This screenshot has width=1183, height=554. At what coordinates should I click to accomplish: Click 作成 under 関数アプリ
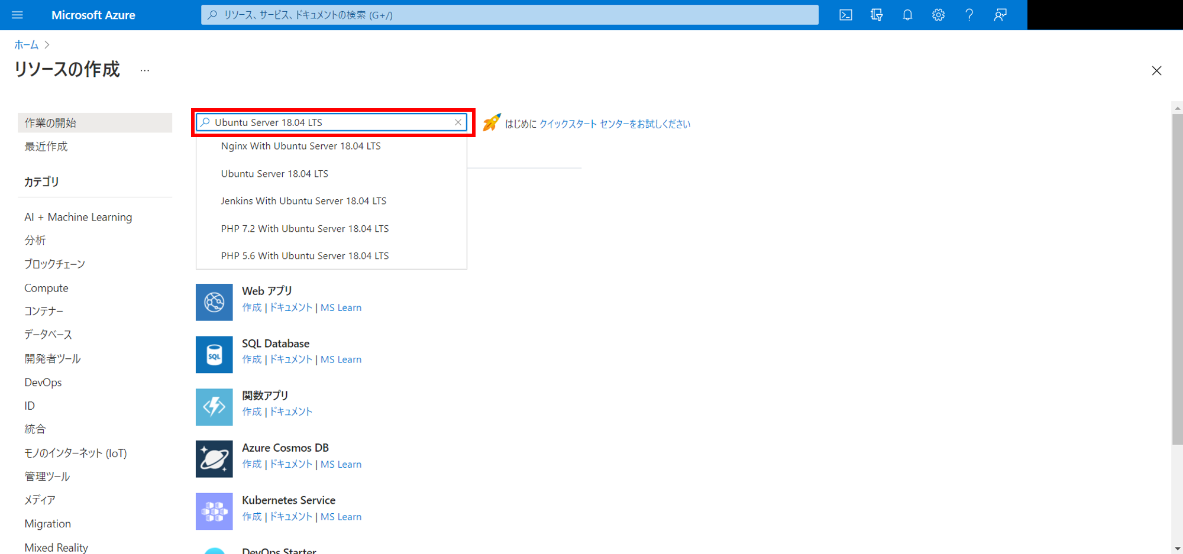[251, 412]
